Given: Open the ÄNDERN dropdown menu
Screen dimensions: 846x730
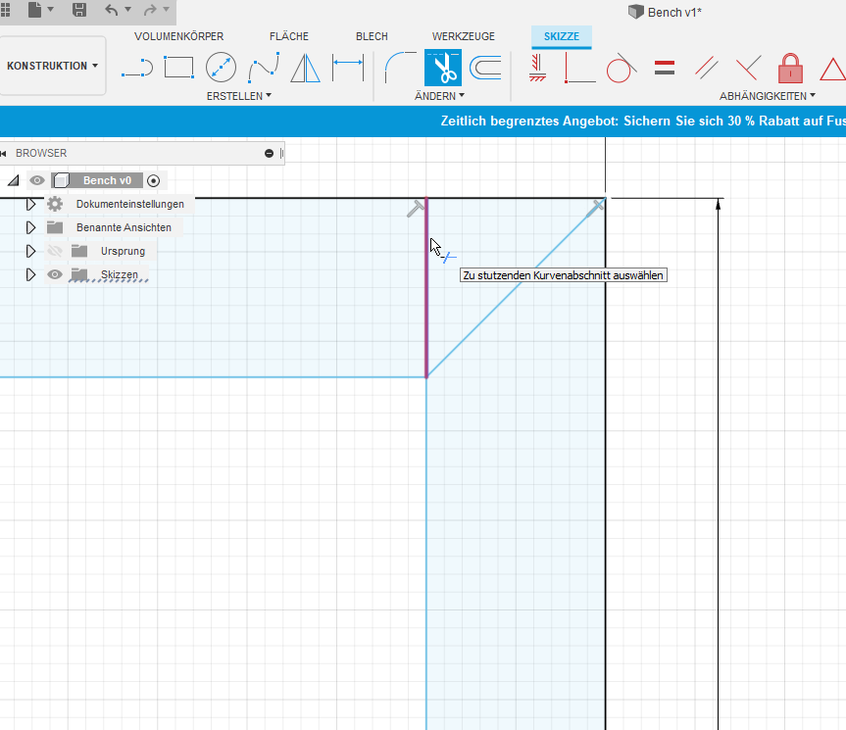Looking at the screenshot, I should (x=439, y=96).
